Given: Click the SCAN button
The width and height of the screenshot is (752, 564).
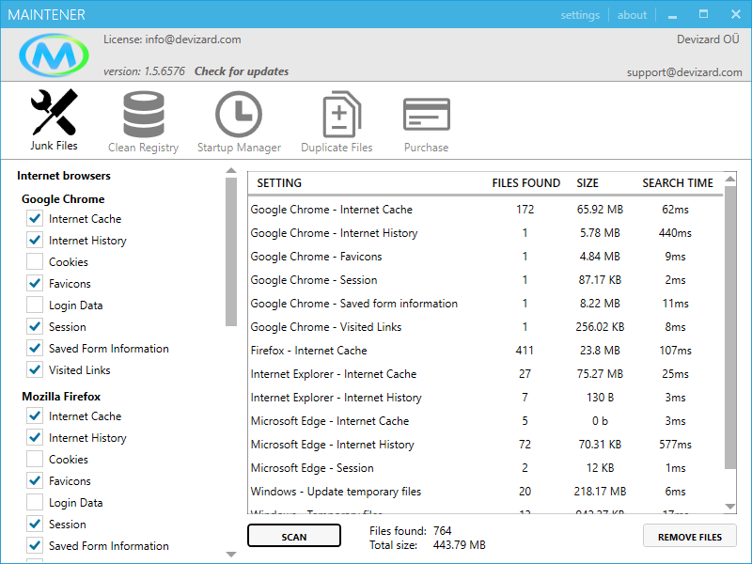Looking at the screenshot, I should click(293, 536).
